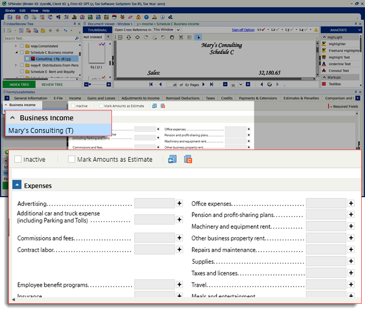Click the plus icon beside Contract labor

point(179,250)
